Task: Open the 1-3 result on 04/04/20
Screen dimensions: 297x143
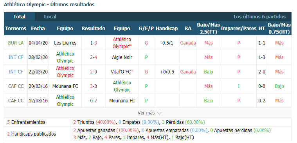Action: [x=94, y=43]
